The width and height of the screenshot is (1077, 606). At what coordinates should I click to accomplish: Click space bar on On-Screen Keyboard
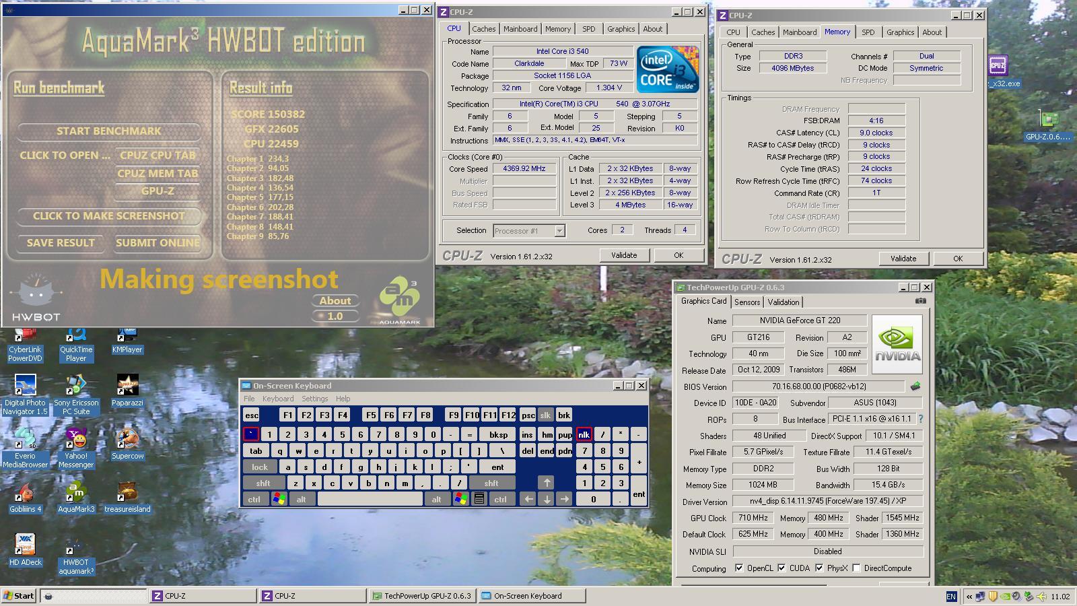(370, 499)
